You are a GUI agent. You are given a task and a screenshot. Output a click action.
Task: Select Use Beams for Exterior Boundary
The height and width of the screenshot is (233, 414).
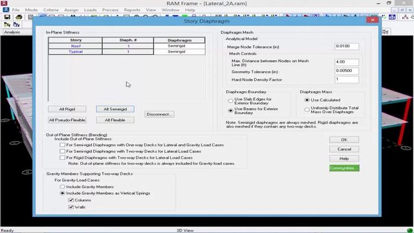point(230,111)
